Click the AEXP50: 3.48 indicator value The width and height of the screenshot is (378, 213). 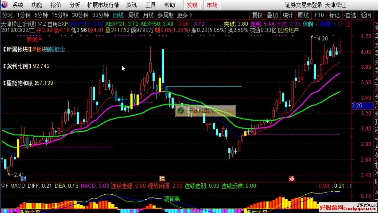click(157, 24)
